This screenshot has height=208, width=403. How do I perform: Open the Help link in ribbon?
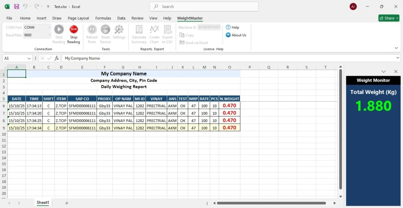point(233,27)
